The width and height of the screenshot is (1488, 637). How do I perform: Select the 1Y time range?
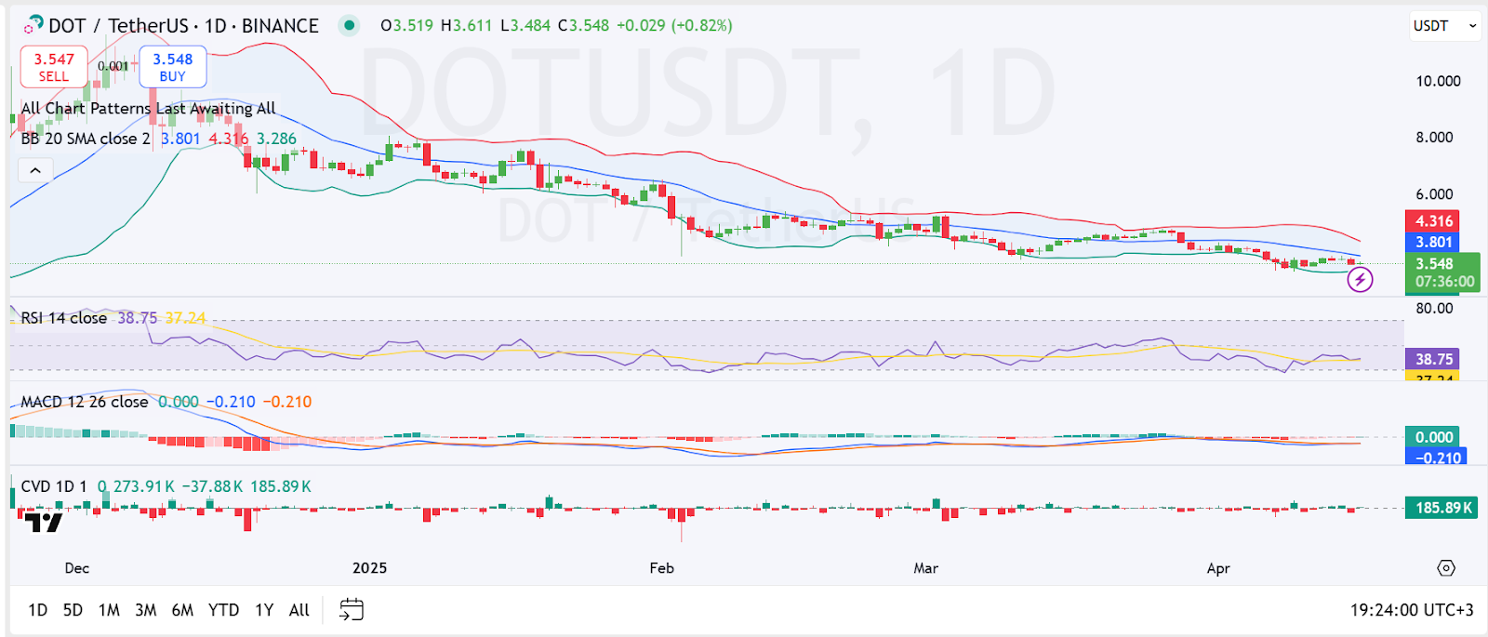(264, 610)
